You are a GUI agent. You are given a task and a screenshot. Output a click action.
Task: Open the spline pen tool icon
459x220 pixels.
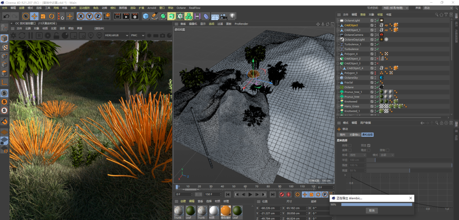(154, 17)
